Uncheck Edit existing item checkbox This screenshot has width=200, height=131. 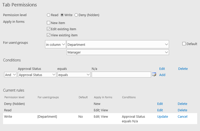48,29
